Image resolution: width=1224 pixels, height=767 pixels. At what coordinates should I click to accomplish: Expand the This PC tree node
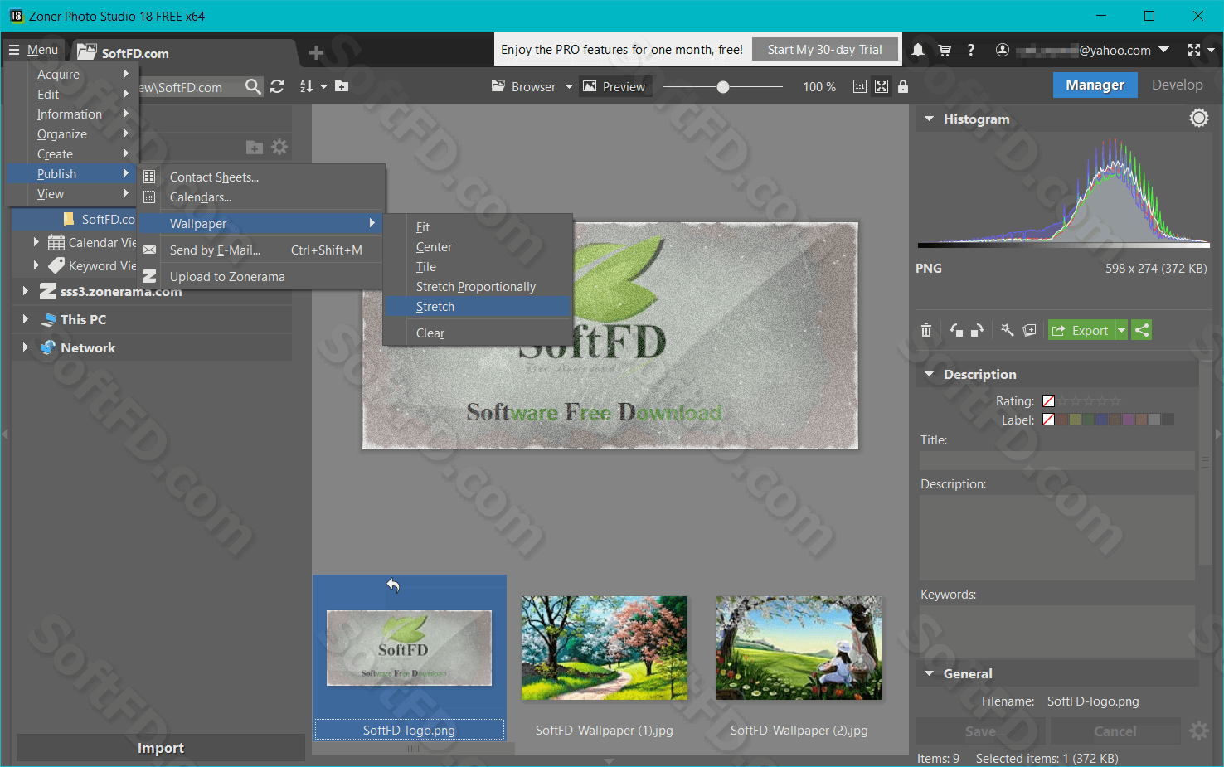pos(25,319)
